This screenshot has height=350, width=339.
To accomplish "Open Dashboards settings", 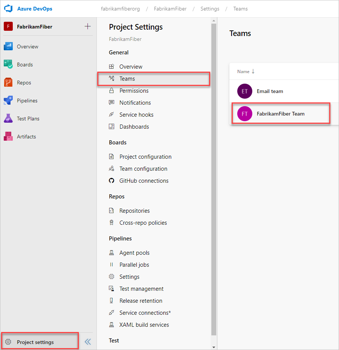I will [x=134, y=126].
